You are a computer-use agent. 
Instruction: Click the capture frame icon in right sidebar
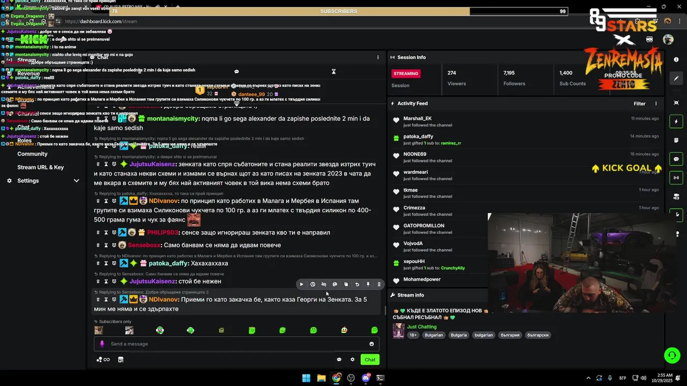pyautogui.click(x=676, y=103)
